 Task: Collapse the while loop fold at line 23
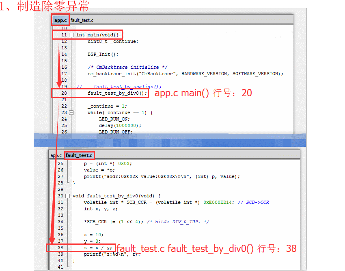[x=70, y=112]
